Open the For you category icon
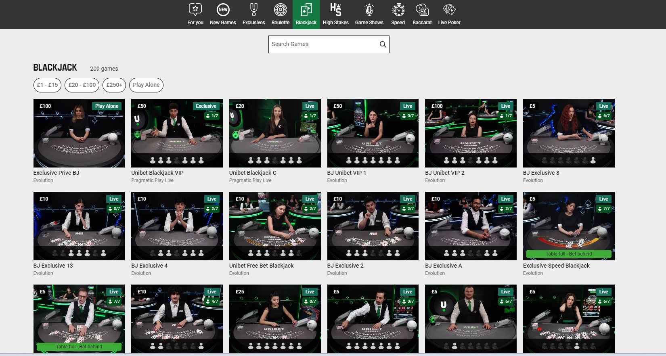This screenshot has height=356, width=666. [x=195, y=10]
